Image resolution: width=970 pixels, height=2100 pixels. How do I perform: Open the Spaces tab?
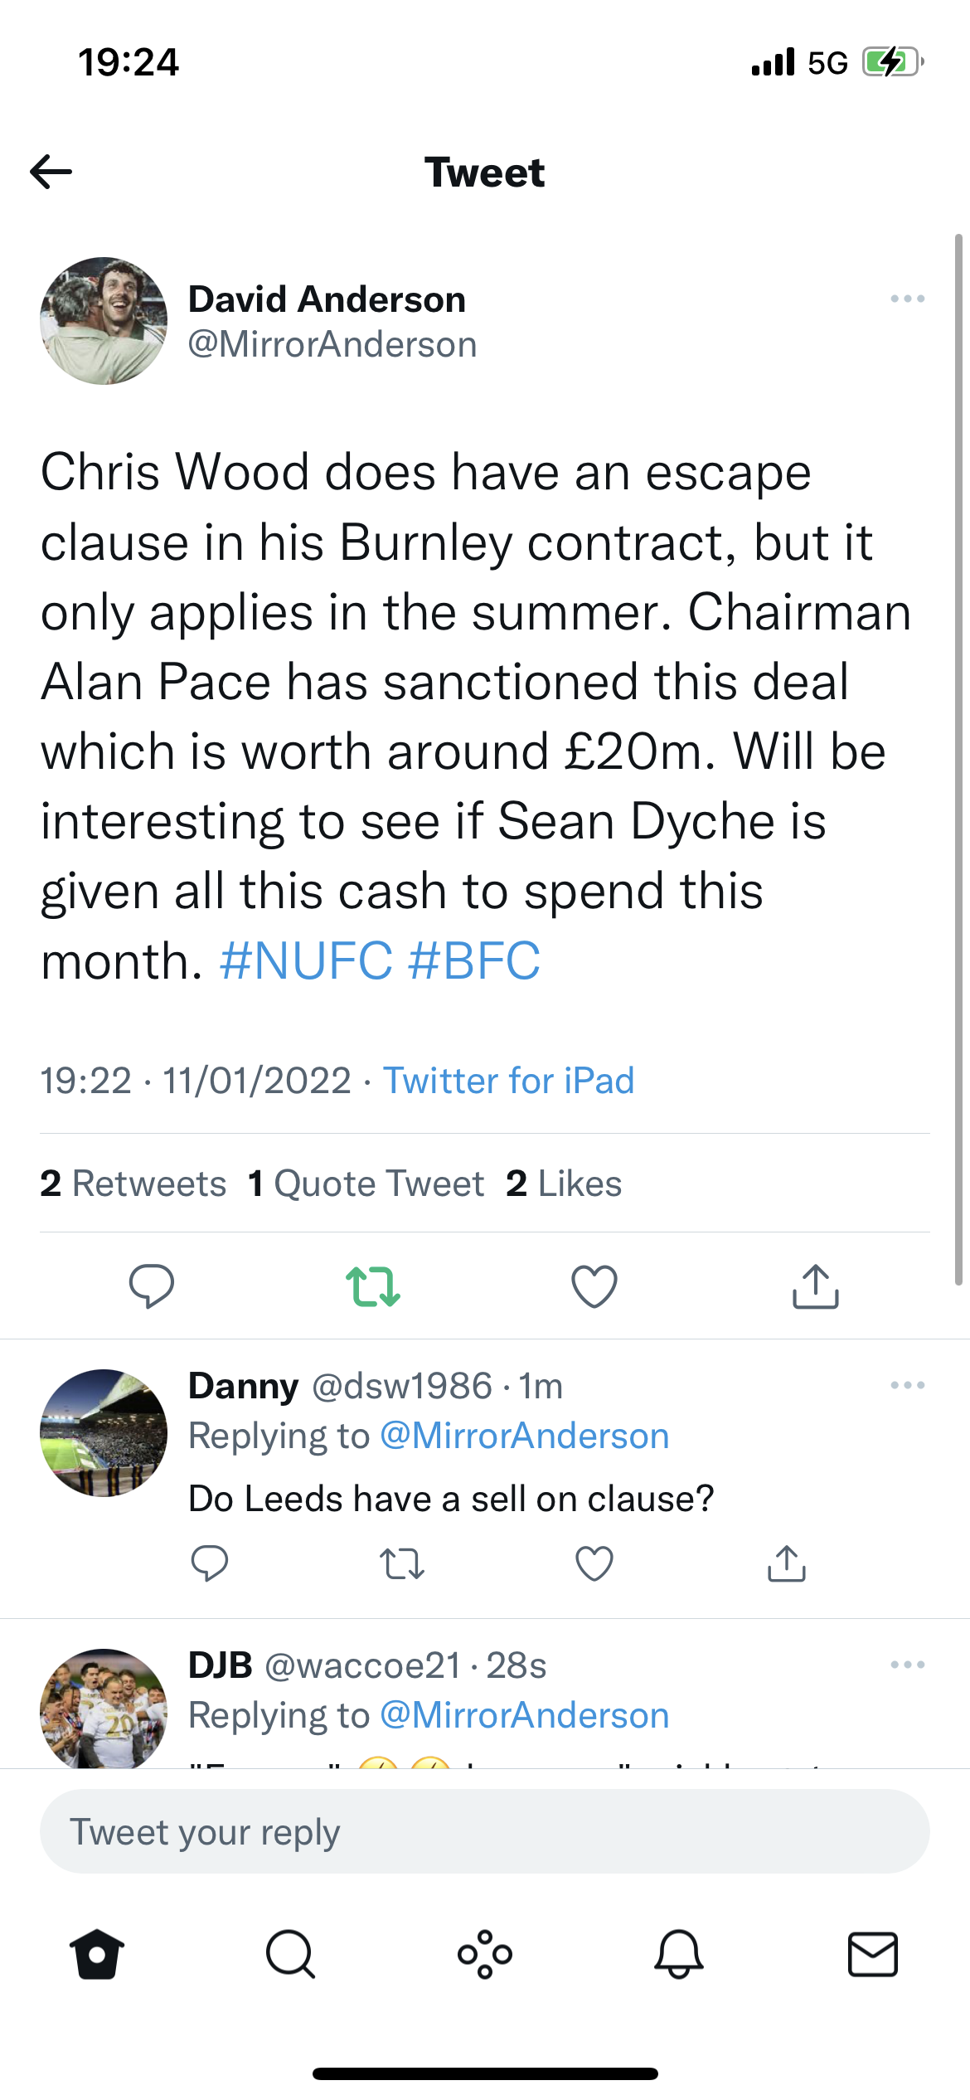pos(485,1954)
